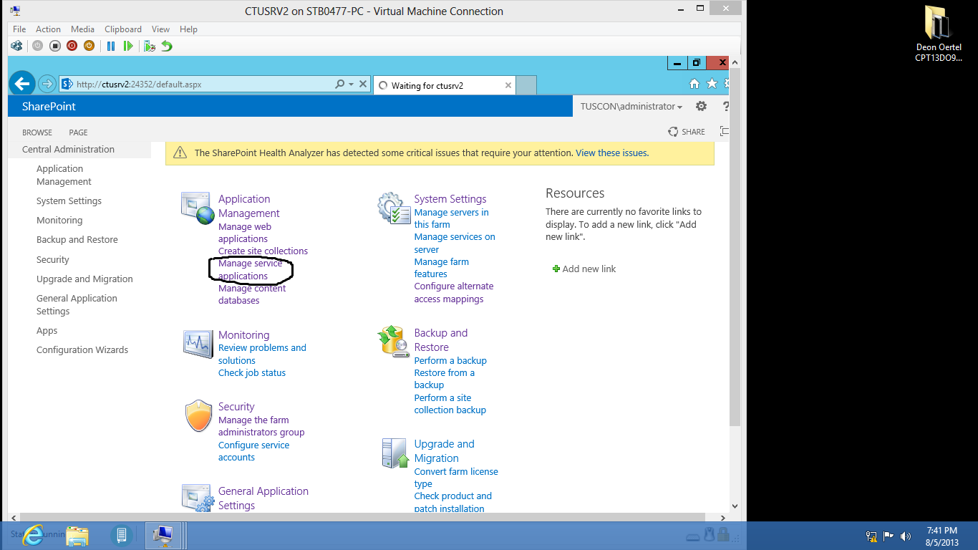Select the 'Waiting for ctusrv2' browser tab
This screenshot has height=550, width=978.
coord(444,85)
